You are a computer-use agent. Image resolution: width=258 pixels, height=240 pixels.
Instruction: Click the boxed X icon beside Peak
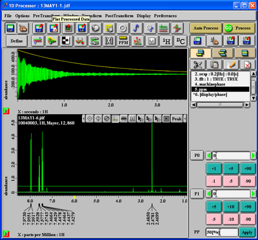point(166,119)
